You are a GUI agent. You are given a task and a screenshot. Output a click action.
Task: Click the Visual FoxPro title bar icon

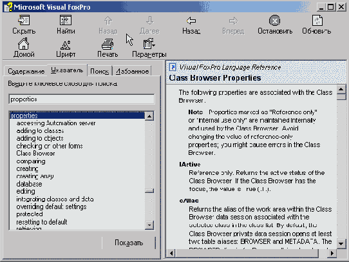8,7
